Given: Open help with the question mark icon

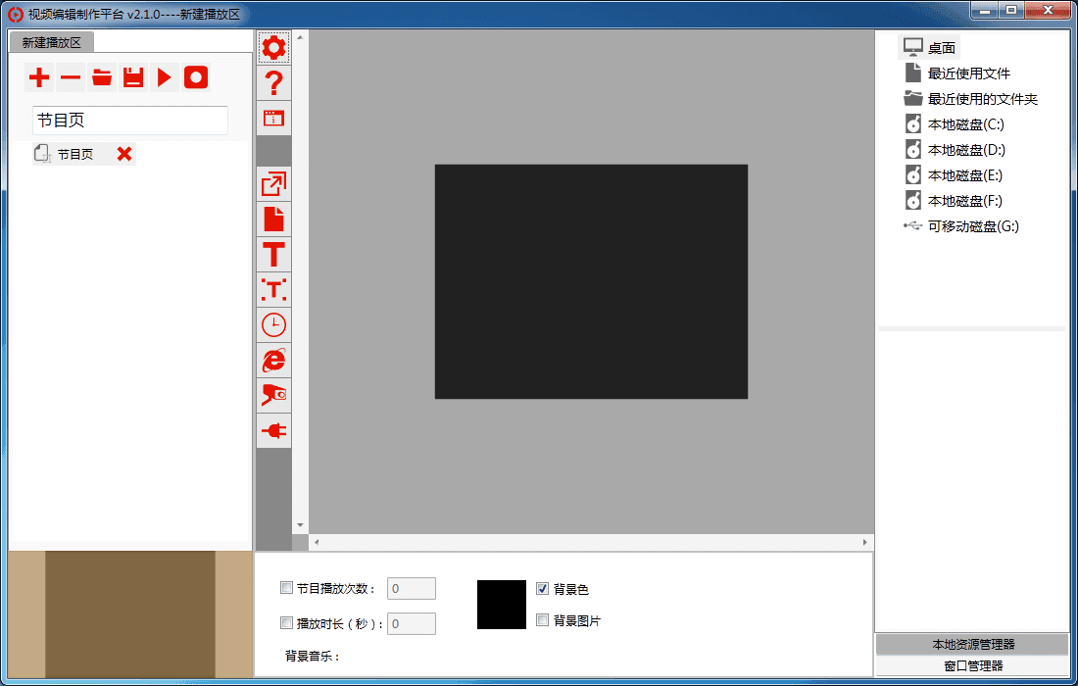Looking at the screenshot, I should pos(273,83).
